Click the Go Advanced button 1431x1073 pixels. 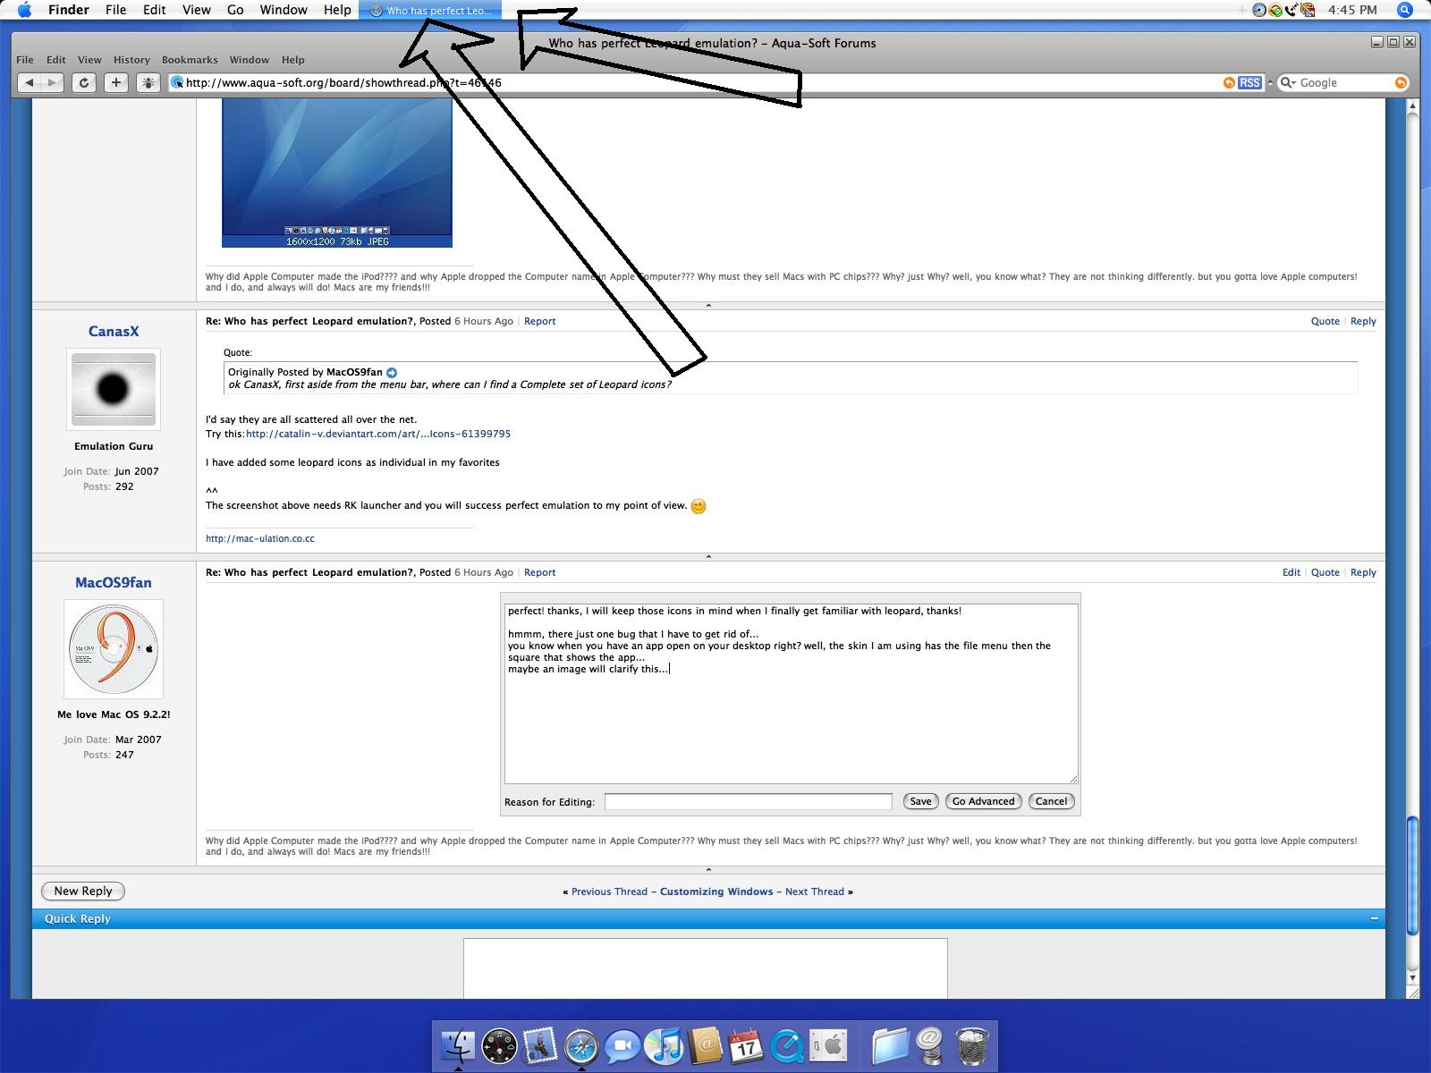pyautogui.click(x=983, y=801)
